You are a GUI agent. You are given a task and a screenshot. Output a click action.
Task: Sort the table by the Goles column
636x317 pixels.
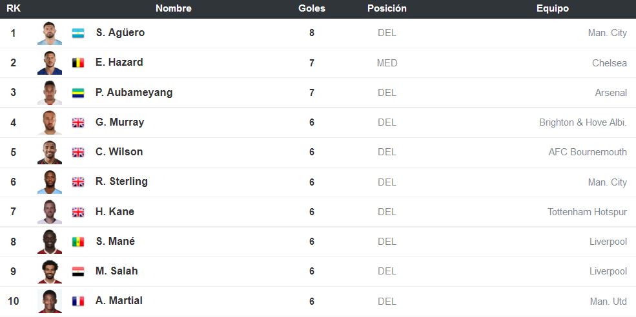pos(311,8)
